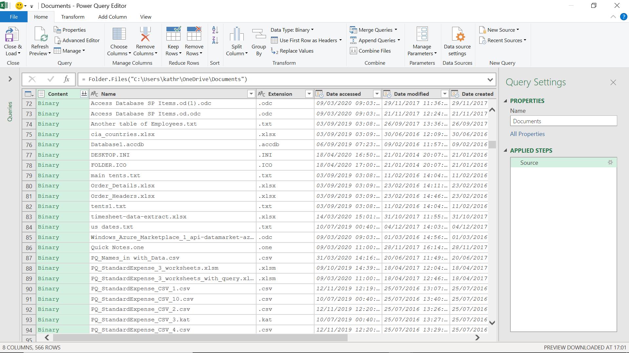Click the Help question mark icon
The width and height of the screenshot is (629, 353).
(x=623, y=17)
